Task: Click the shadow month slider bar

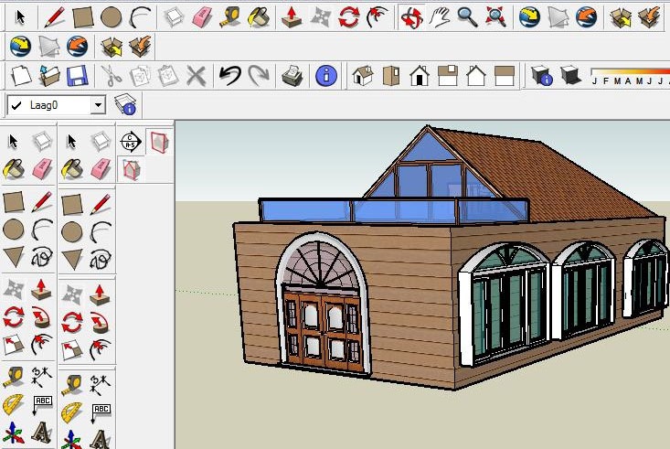Action: click(631, 71)
